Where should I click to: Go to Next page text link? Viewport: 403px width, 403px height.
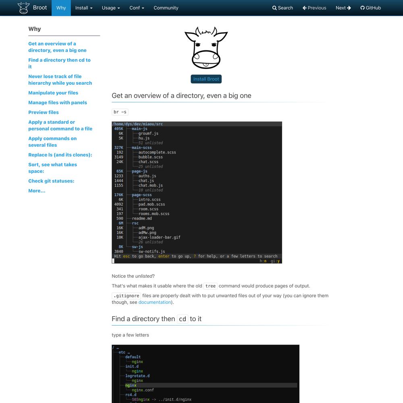341,8
